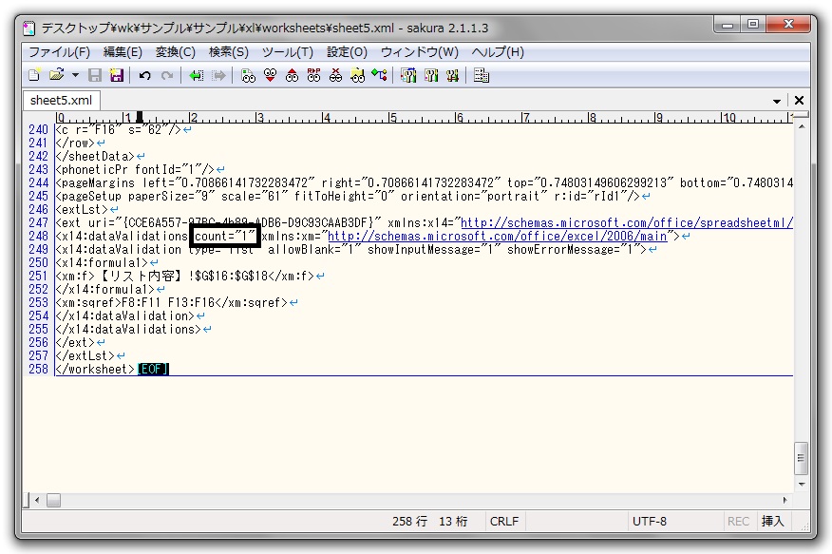Open the ヘルプ(H) menu
The image size is (832, 554).
coord(498,52)
